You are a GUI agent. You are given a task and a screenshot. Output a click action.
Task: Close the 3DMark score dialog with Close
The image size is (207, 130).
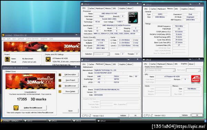click(x=70, y=111)
